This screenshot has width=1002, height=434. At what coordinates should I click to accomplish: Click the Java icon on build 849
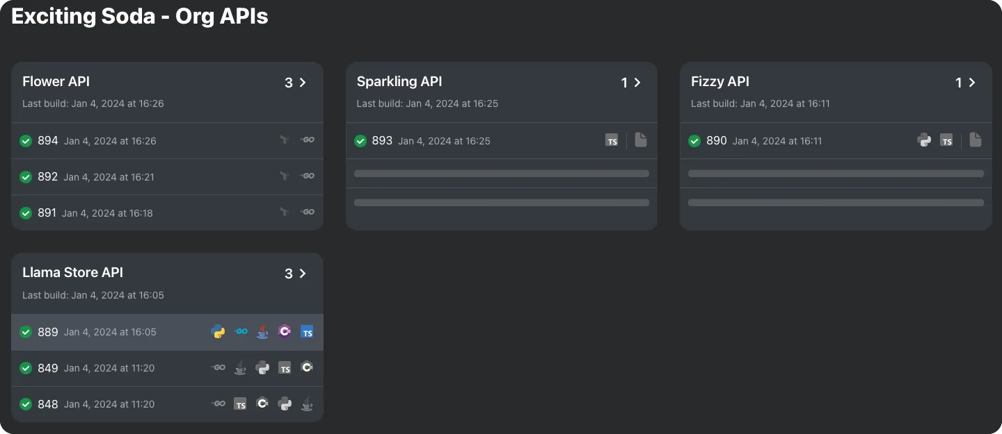tap(240, 368)
